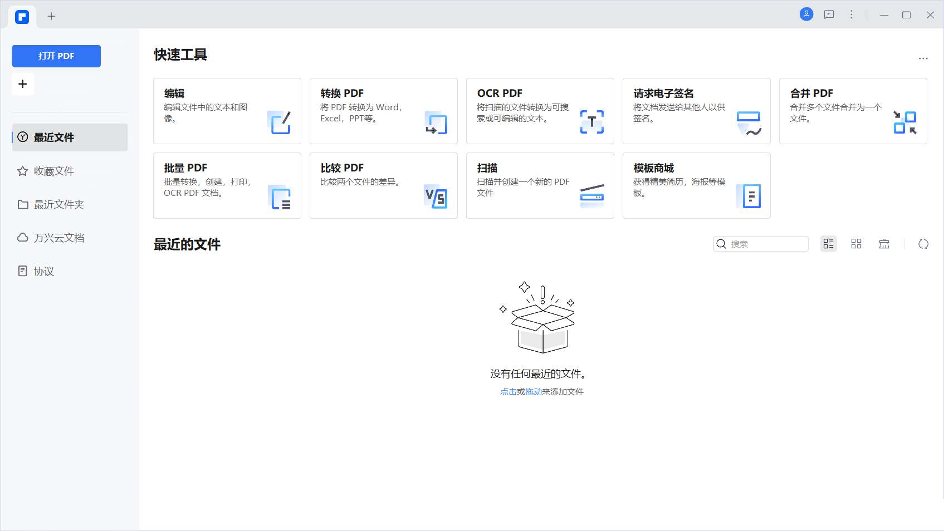Open the feedback message icon

[829, 14]
